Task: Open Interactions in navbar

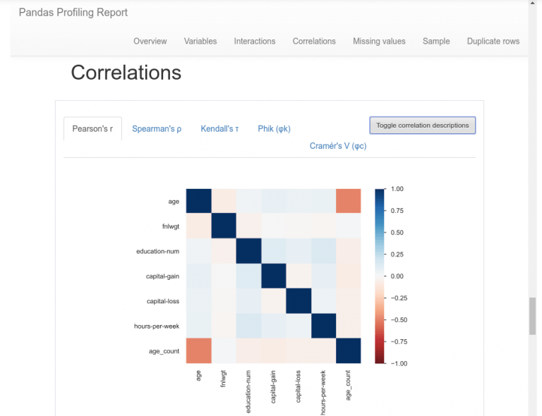Action: click(254, 41)
